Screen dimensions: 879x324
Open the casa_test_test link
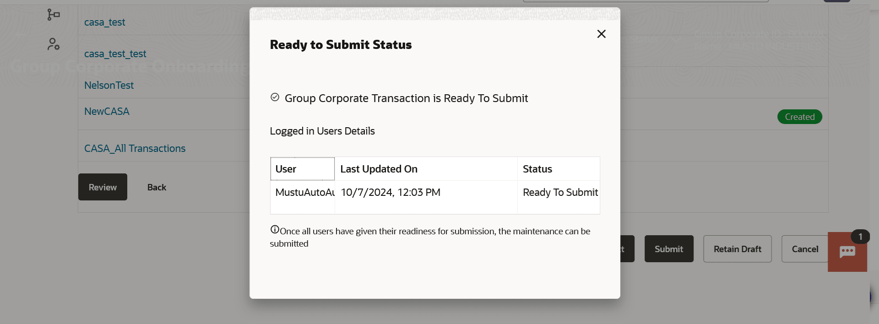[115, 54]
